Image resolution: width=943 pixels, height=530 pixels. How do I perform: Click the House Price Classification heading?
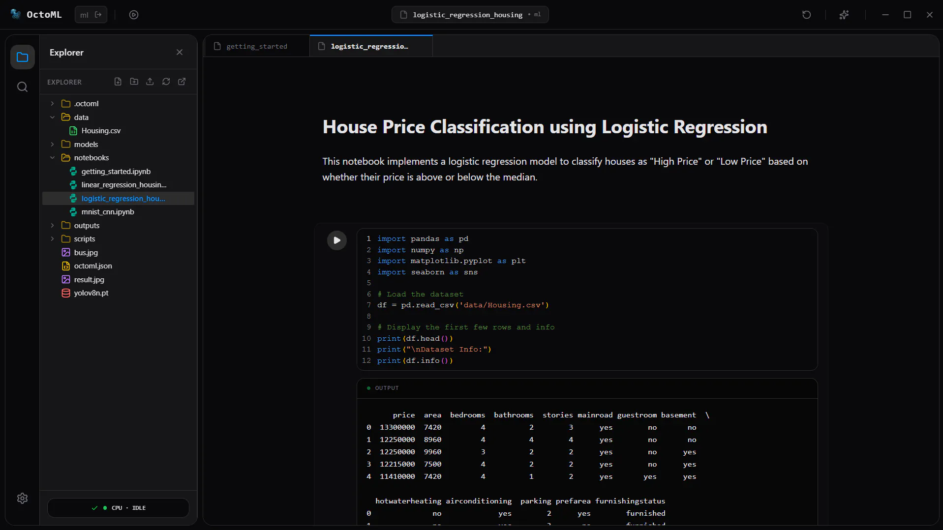click(x=545, y=127)
